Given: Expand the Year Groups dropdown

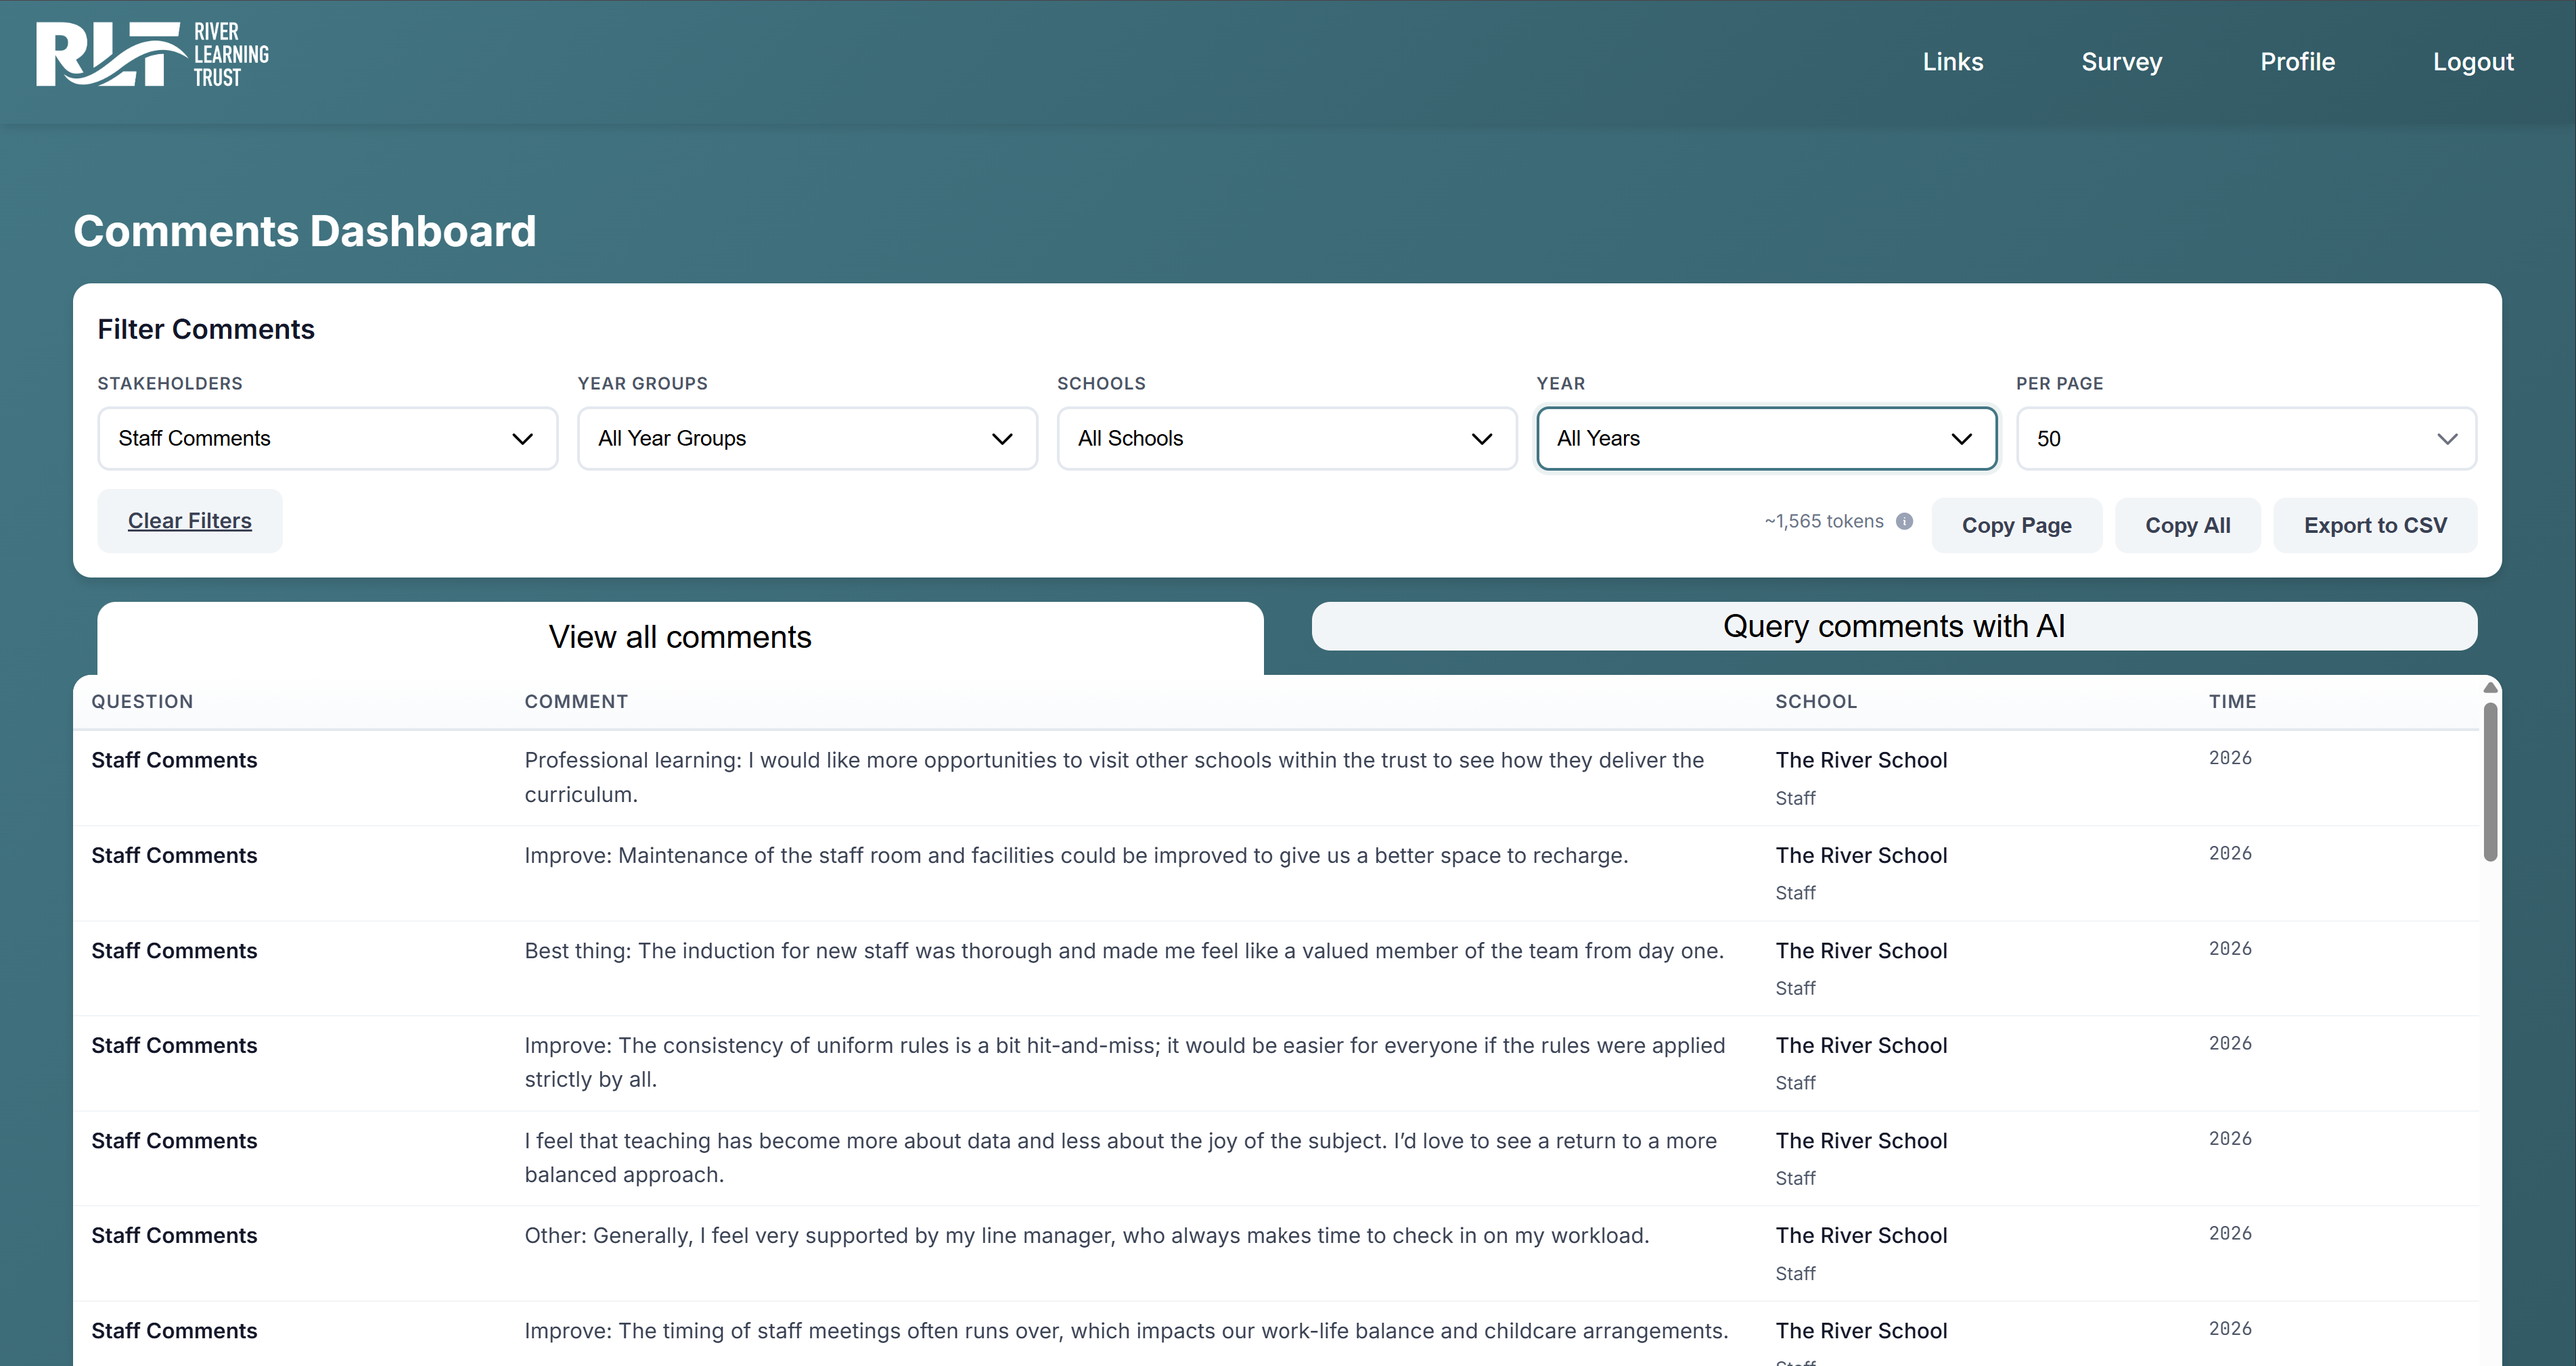Looking at the screenshot, I should coord(807,439).
